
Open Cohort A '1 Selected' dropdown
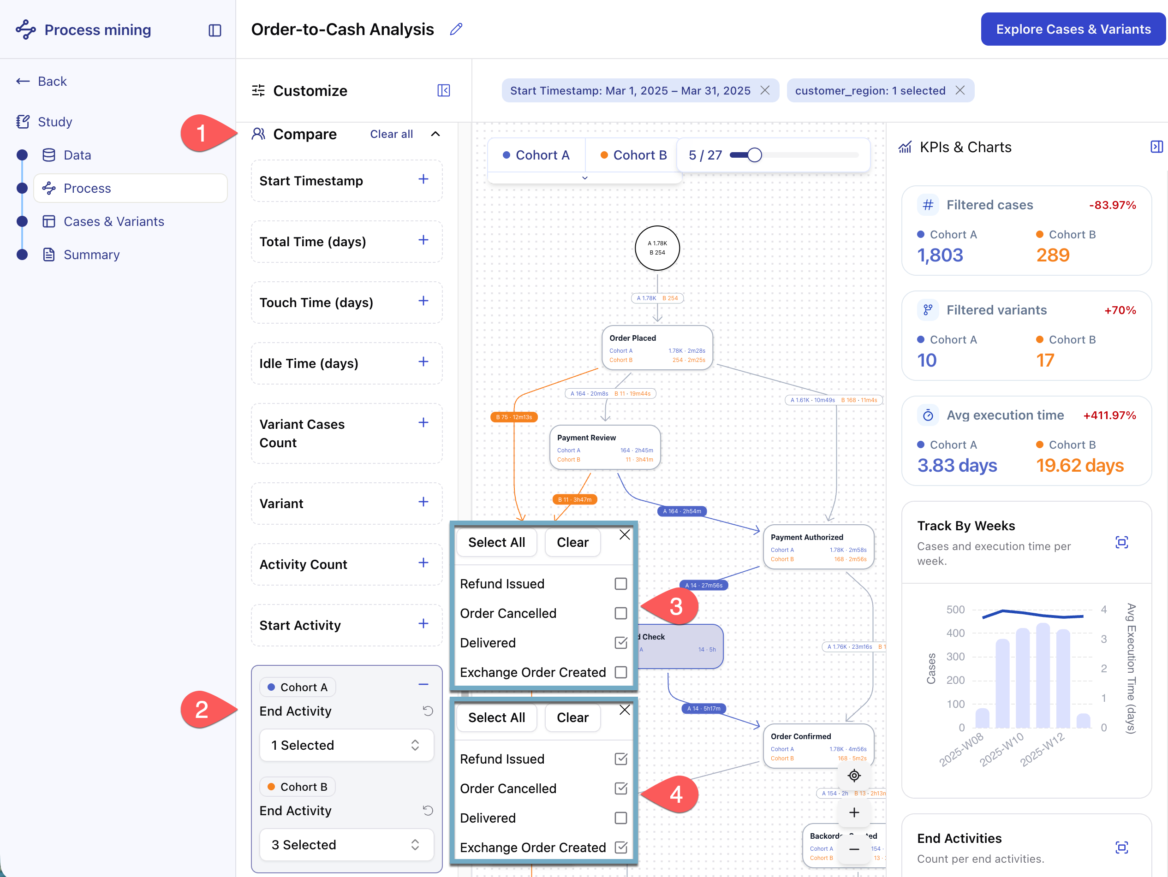point(346,745)
